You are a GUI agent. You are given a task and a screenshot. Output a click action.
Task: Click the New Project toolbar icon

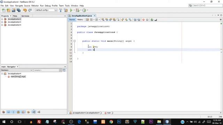[8, 10]
